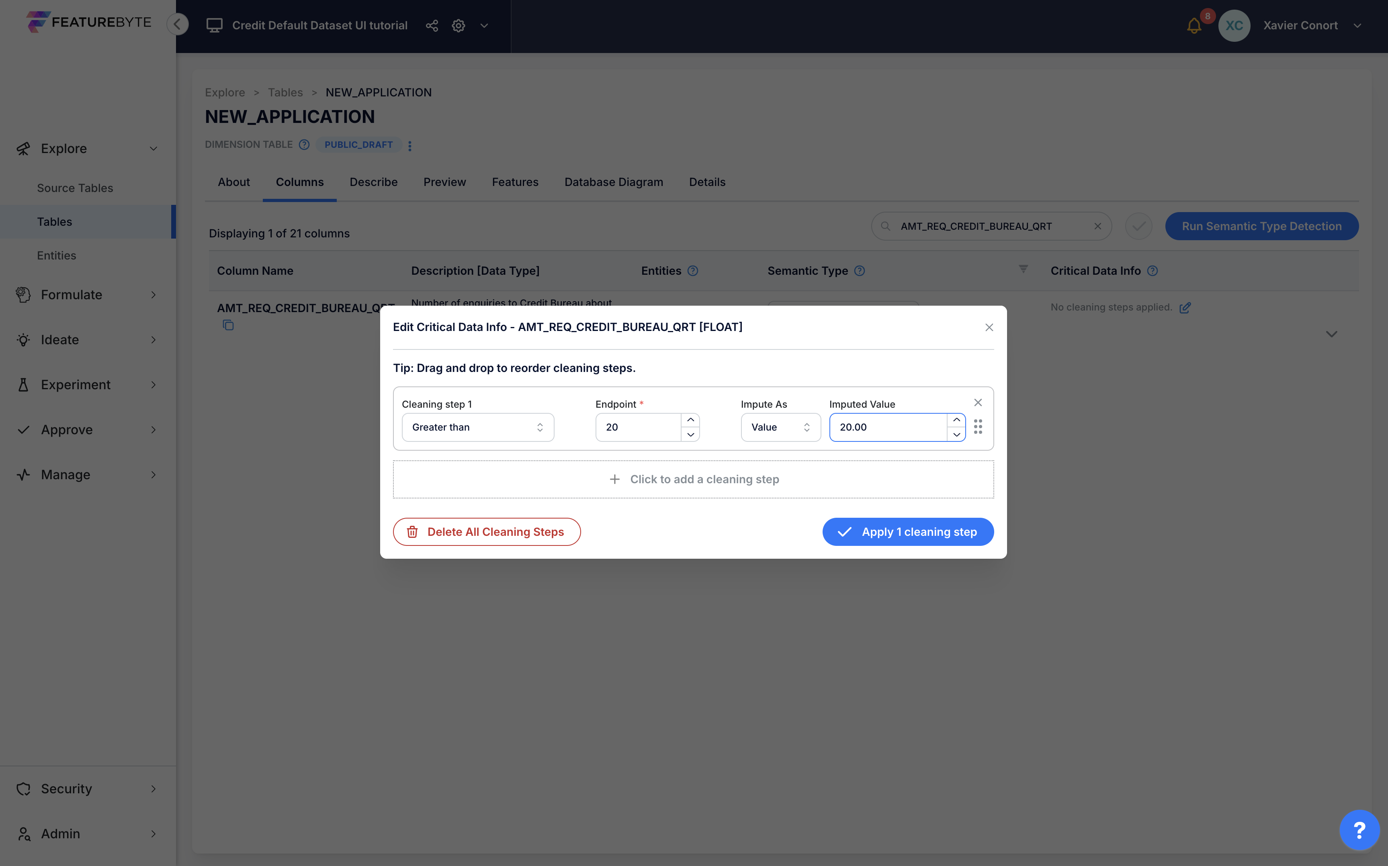Increase the Imputed Value
1388x866 pixels.
click(x=956, y=421)
